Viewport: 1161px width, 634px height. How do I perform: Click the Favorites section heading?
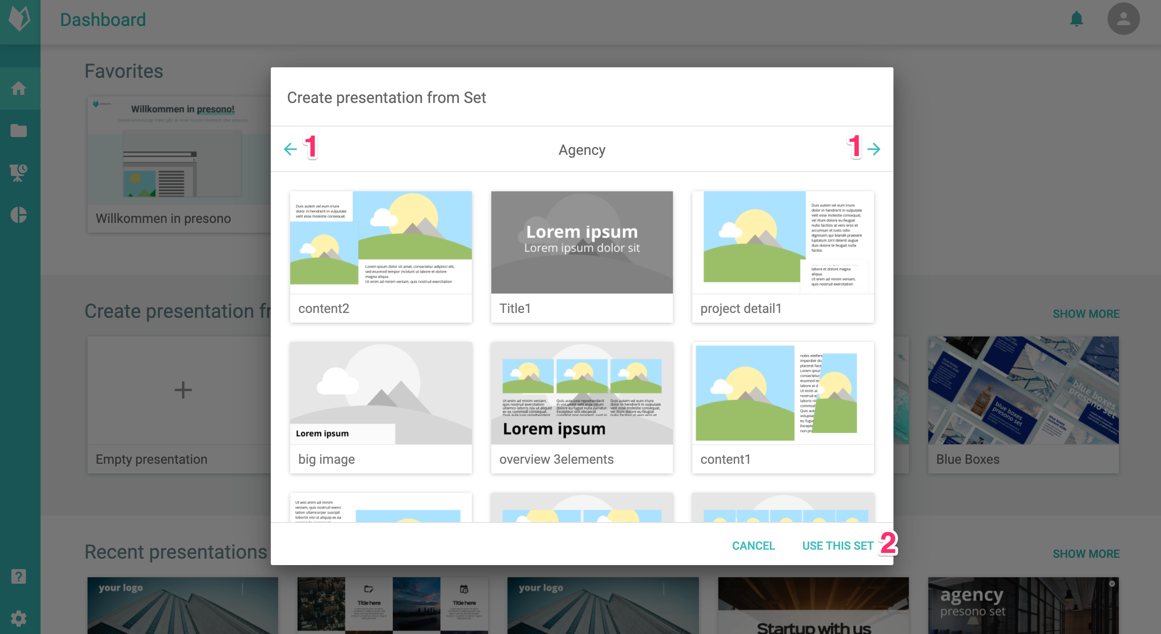point(124,71)
